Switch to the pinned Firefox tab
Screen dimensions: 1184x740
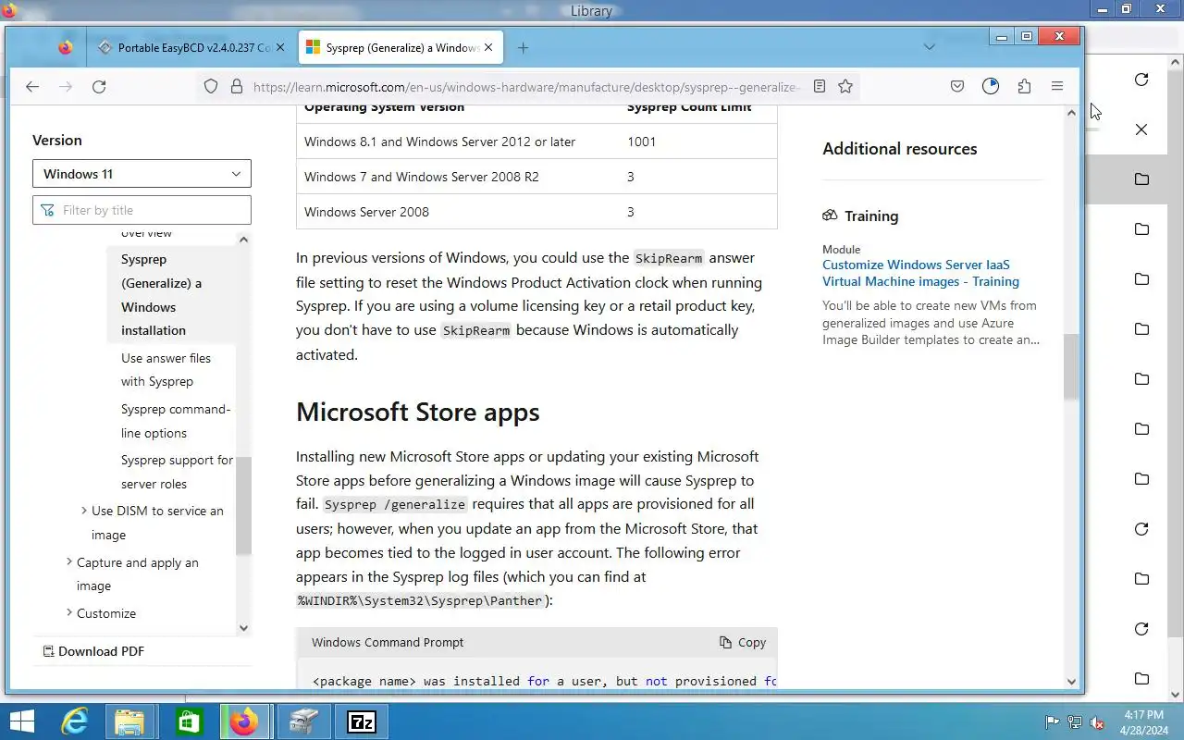[x=65, y=47]
